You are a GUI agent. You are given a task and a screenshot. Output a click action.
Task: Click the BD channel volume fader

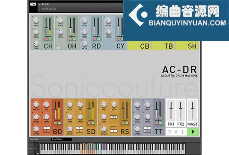coord(55,110)
